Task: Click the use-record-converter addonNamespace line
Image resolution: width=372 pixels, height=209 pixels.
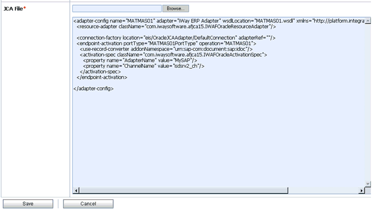Action: (166, 49)
